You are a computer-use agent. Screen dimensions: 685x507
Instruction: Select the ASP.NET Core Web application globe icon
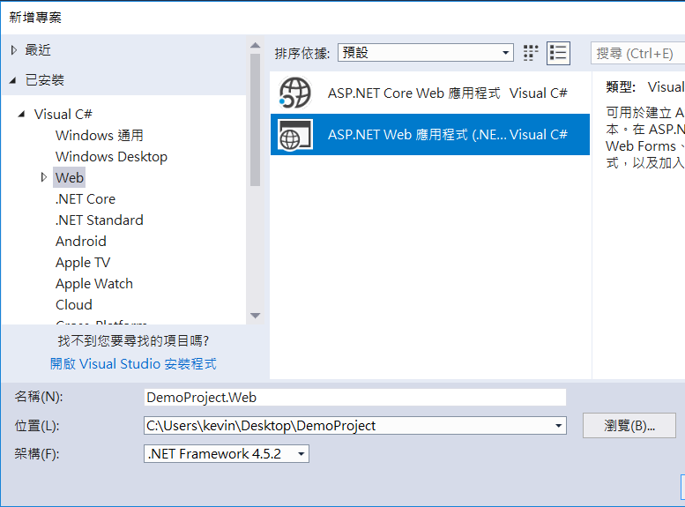(294, 93)
